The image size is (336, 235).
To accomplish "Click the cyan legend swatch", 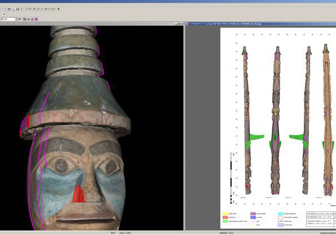I will pyautogui.click(x=281, y=214).
